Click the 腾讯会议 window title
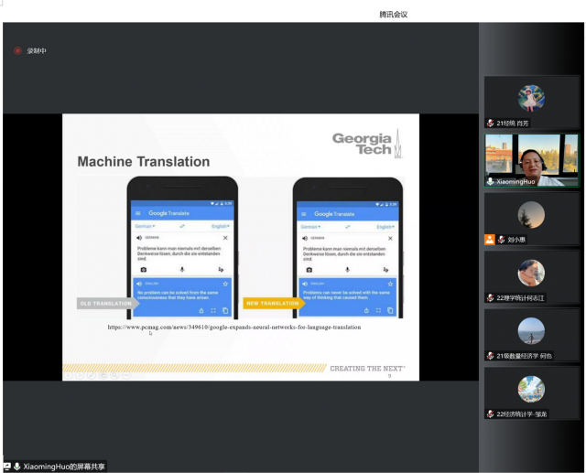 (x=393, y=15)
